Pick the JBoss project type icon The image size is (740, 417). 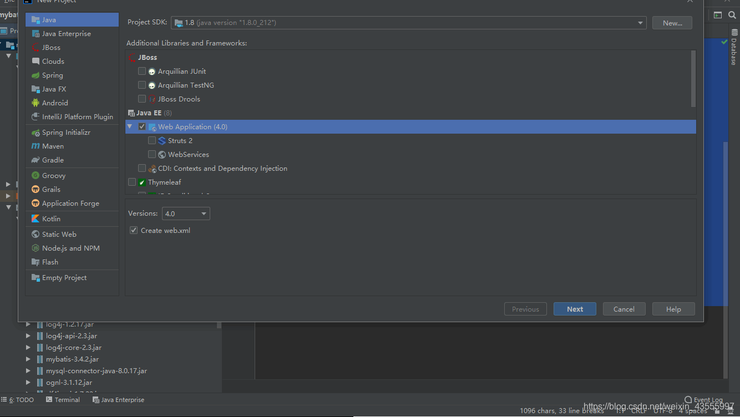36,47
